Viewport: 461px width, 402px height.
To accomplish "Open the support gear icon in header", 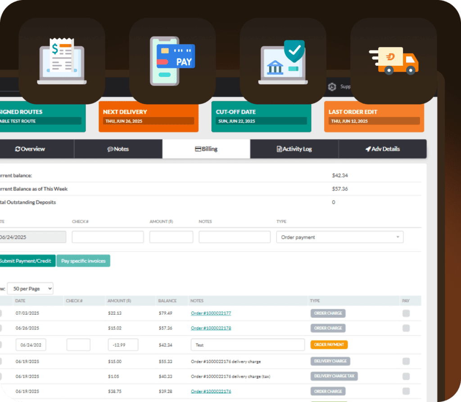I will pos(332,87).
